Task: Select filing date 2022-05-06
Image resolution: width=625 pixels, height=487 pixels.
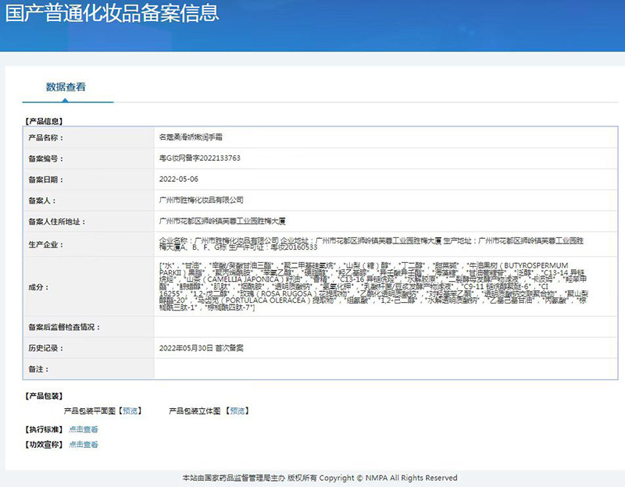Action: click(179, 180)
